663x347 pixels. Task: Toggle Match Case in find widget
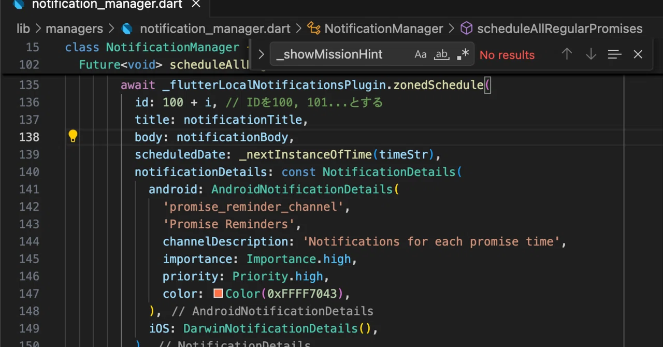[421, 54]
